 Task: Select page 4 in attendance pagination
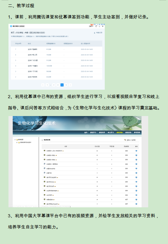pos(58,85)
